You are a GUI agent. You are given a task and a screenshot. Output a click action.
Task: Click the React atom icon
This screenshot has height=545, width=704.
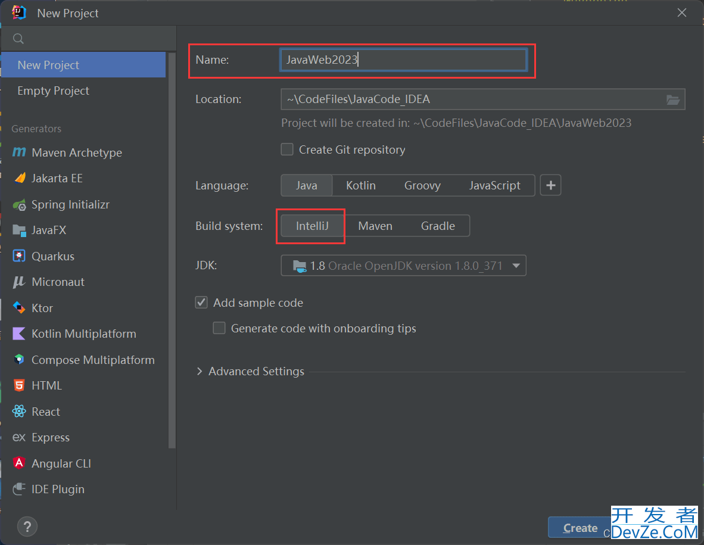tap(19, 411)
